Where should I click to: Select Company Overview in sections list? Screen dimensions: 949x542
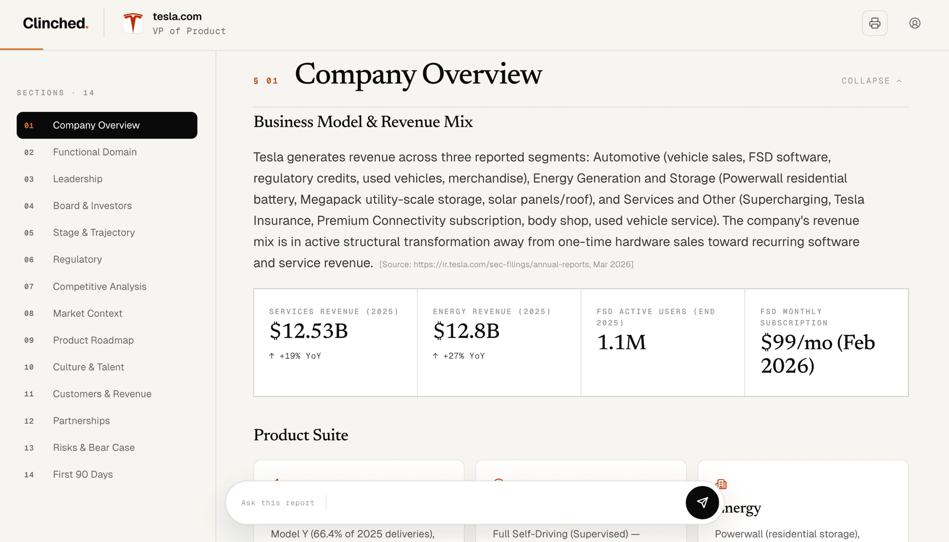coord(107,125)
